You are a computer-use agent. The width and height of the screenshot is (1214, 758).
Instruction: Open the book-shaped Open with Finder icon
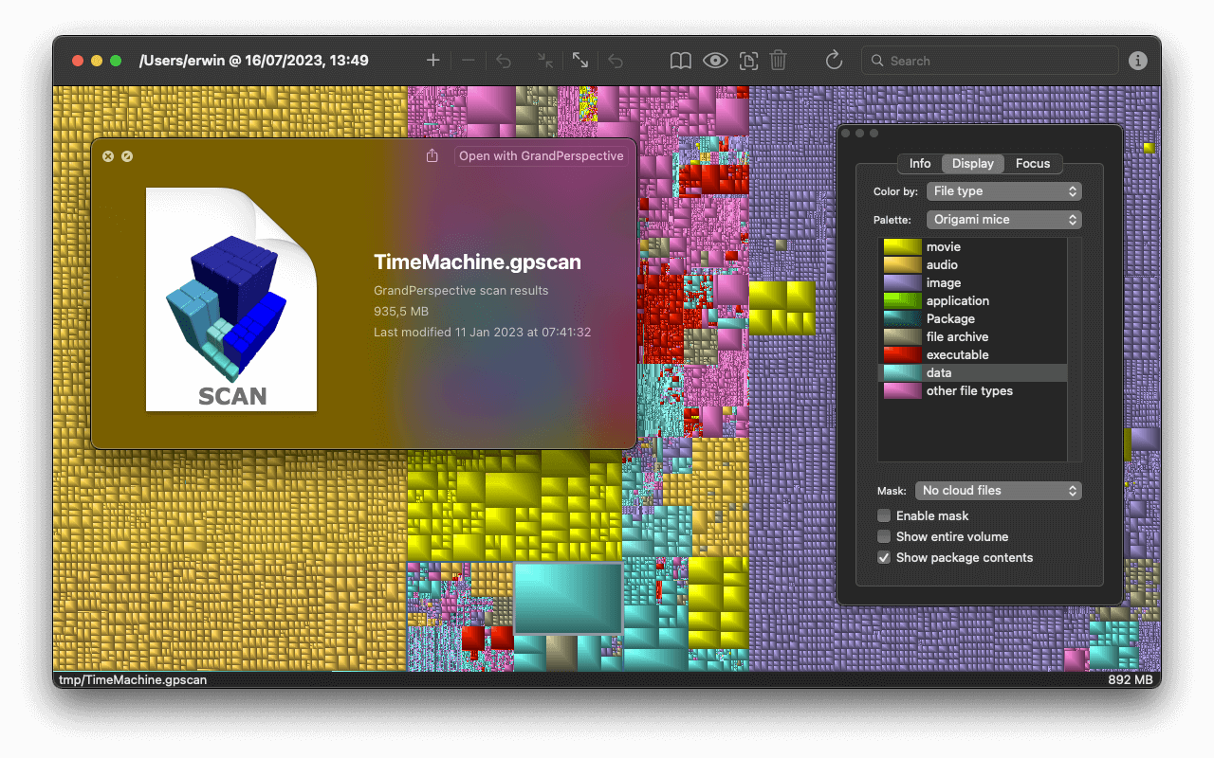(680, 61)
